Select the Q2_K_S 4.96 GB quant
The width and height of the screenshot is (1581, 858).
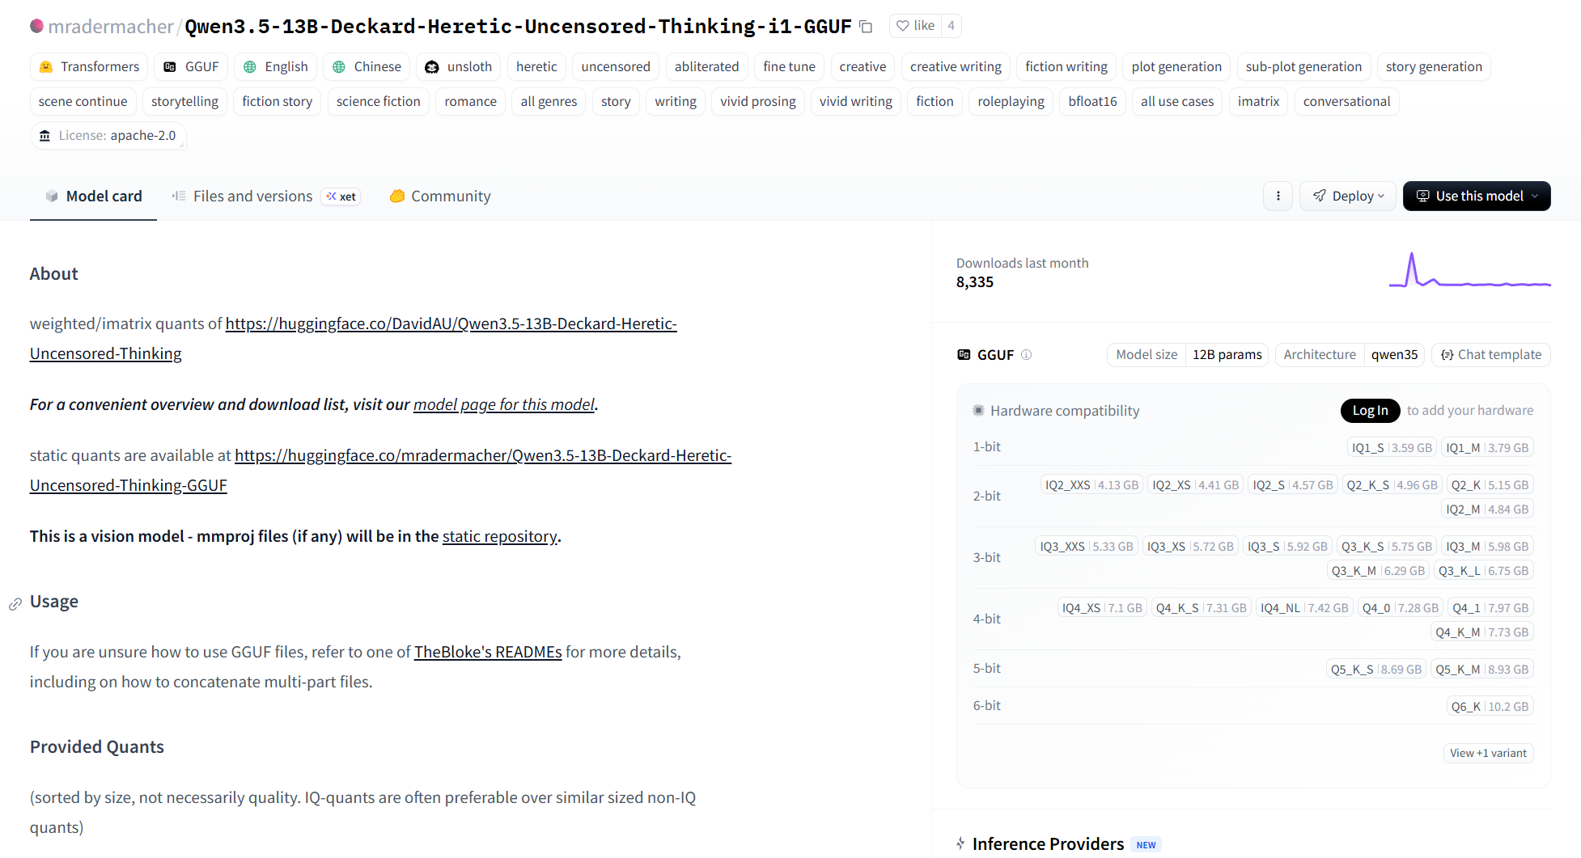tap(1392, 485)
